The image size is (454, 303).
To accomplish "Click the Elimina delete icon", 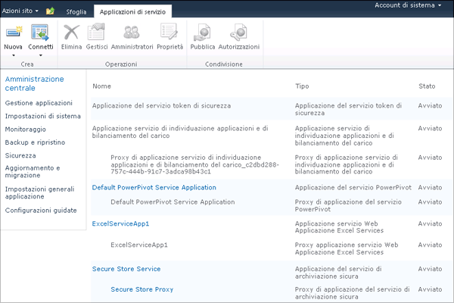I will tap(71, 32).
